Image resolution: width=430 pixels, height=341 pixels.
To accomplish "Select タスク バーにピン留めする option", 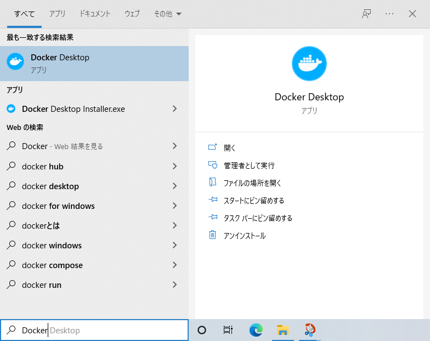I will pyautogui.click(x=257, y=218).
